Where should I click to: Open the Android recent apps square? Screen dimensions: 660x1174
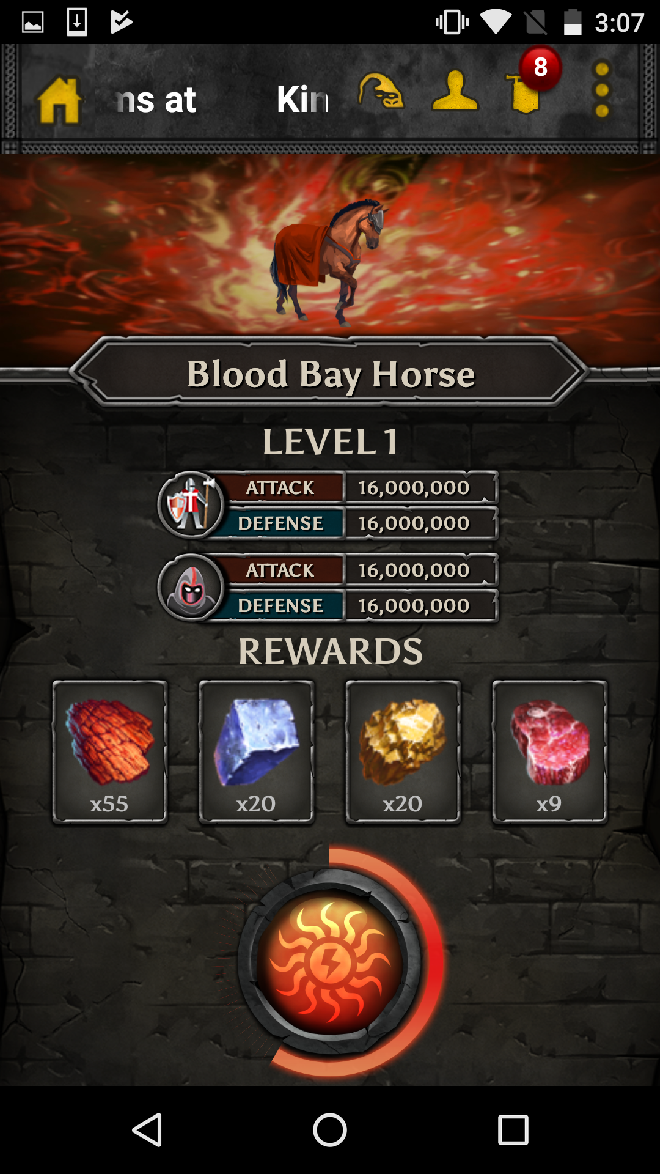click(513, 1129)
